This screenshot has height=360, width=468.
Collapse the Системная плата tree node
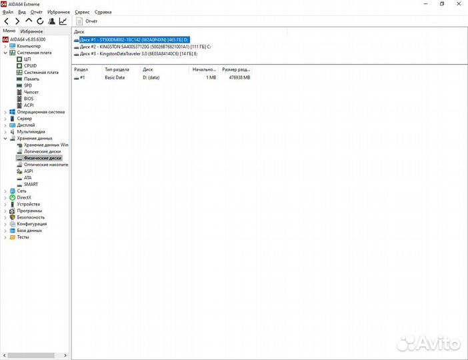(5, 53)
